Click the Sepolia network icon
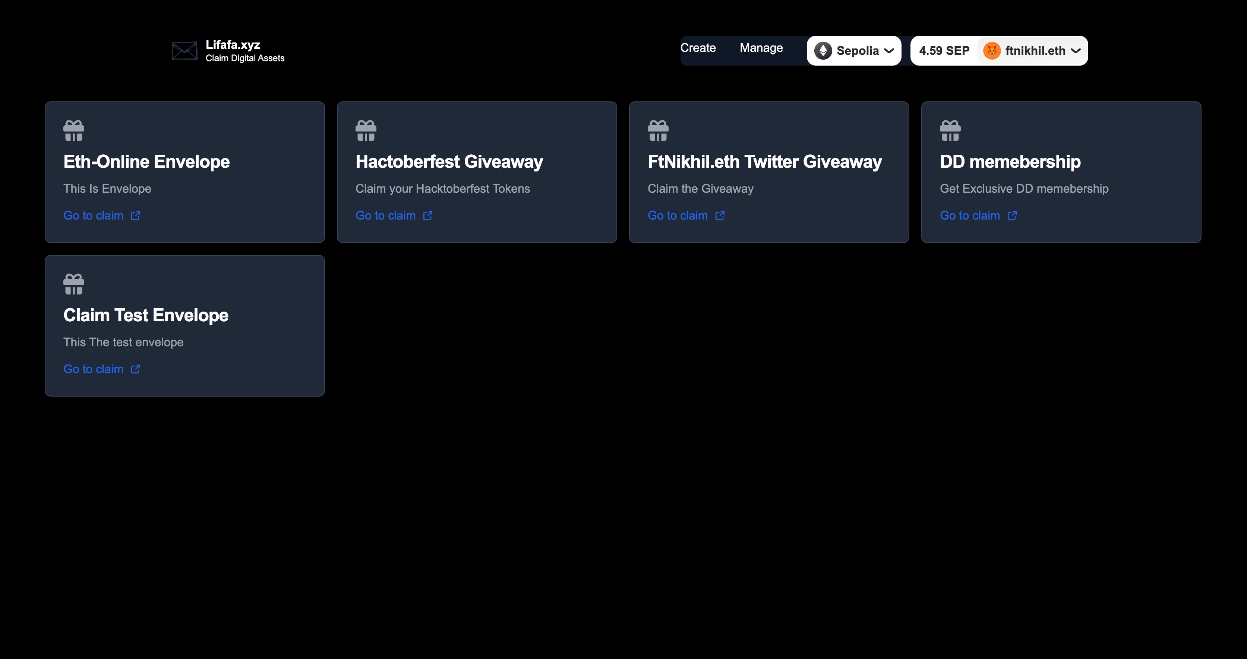The image size is (1247, 659). (x=822, y=50)
